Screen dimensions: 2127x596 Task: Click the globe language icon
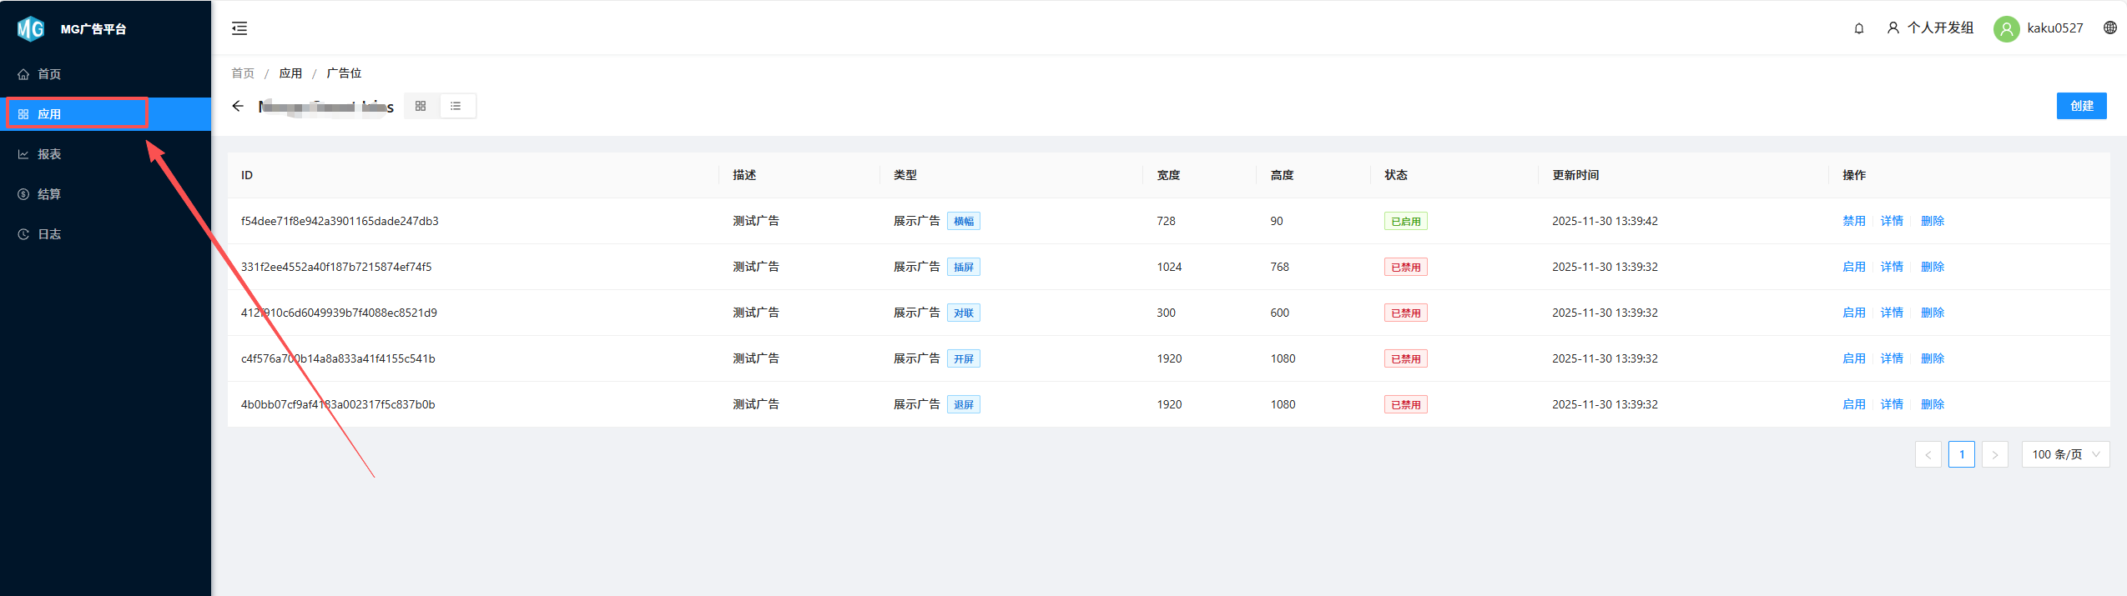click(2109, 28)
